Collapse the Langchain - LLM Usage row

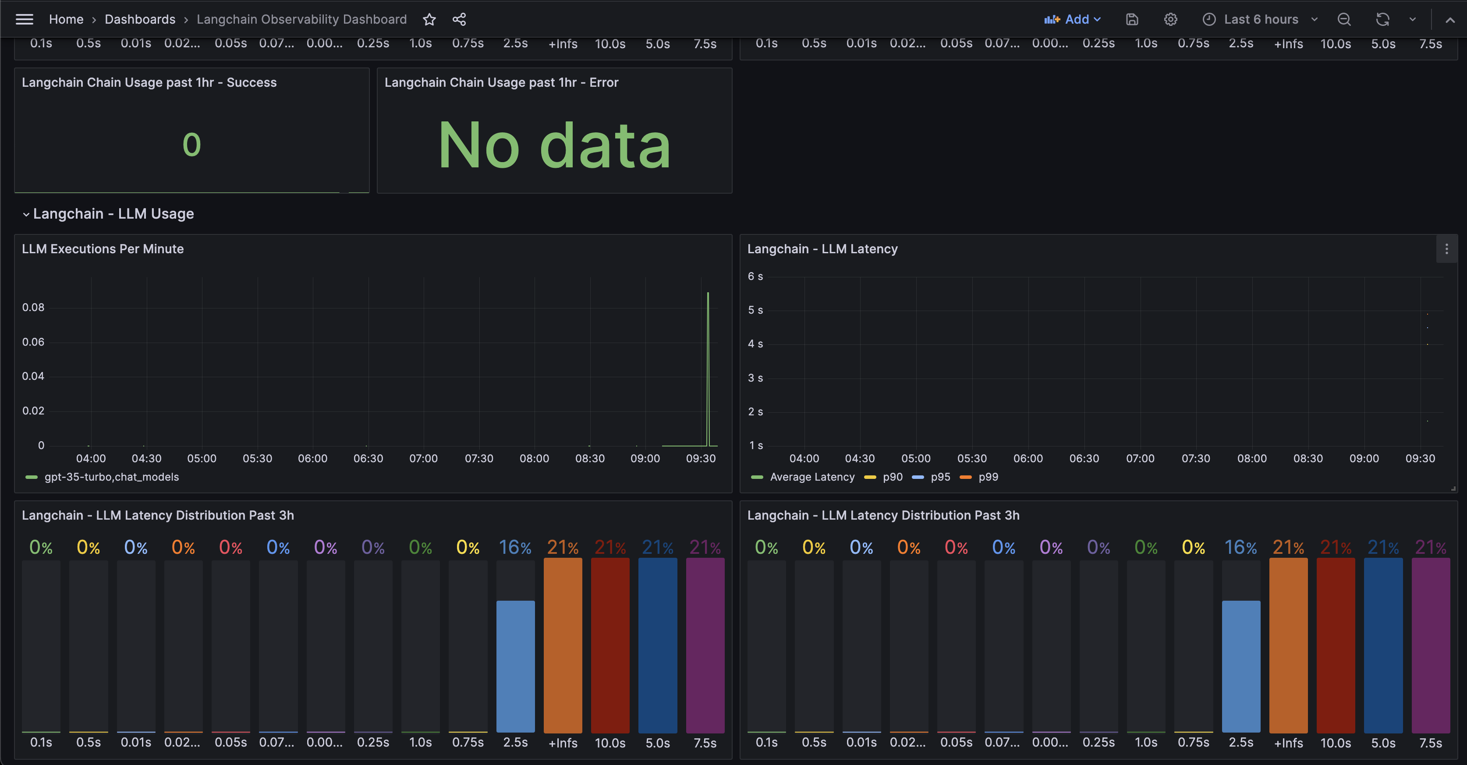(x=26, y=214)
